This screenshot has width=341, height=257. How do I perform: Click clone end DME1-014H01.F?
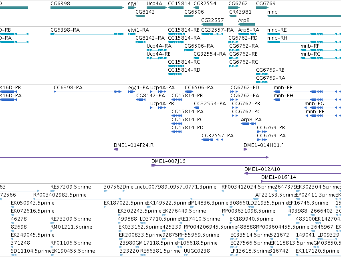click(x=245, y=149)
